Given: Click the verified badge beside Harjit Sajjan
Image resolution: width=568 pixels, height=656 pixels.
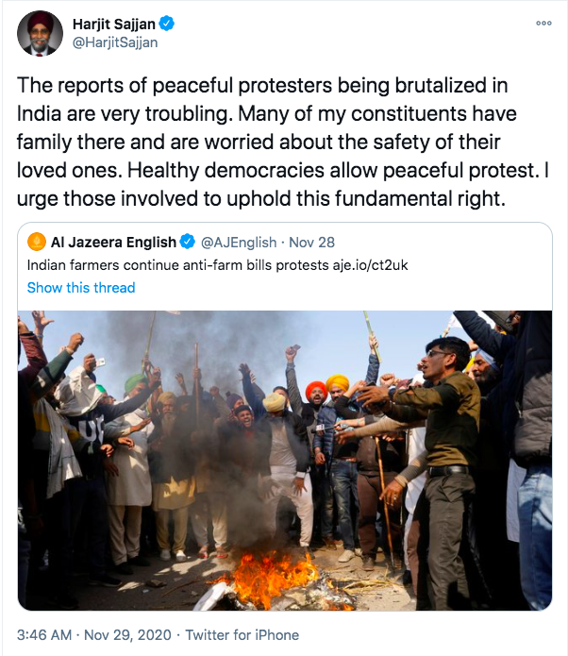Looking at the screenshot, I should pos(167,24).
